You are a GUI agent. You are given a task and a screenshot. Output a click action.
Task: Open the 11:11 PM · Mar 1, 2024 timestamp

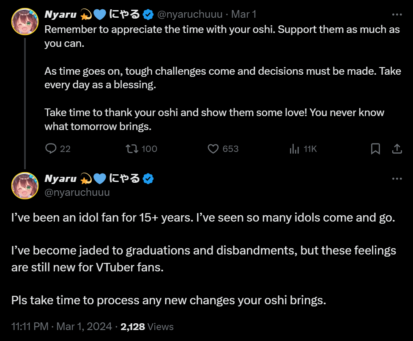click(x=62, y=327)
